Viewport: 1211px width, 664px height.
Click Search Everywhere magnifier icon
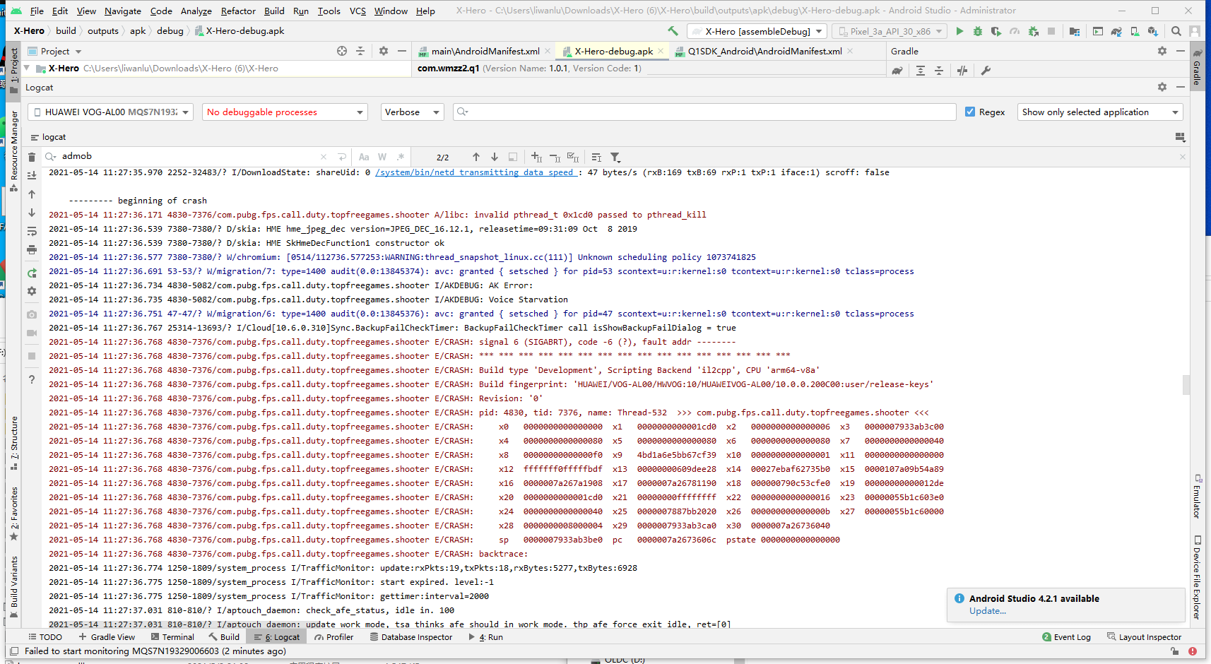1176,31
